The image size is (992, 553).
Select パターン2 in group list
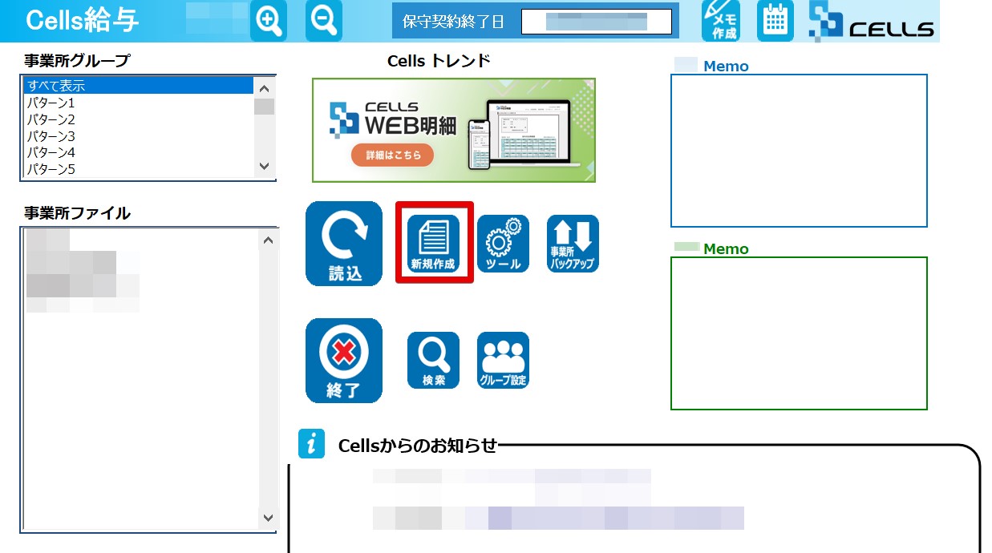pyautogui.click(x=139, y=119)
